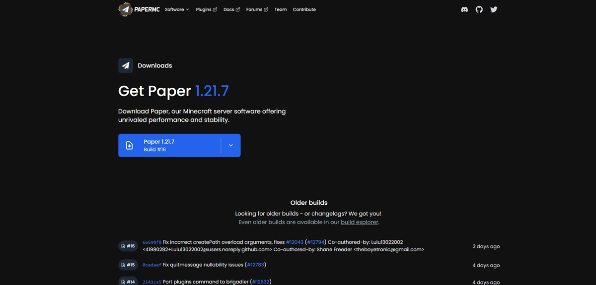The image size is (596, 285).
Task: Open the GitHub icon link
Action: click(x=479, y=9)
